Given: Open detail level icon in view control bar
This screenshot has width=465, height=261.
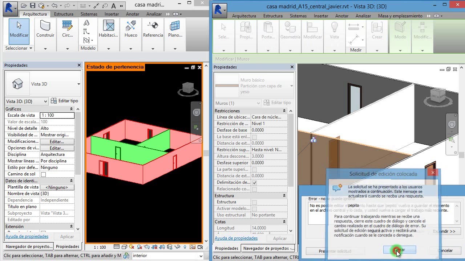Looking at the screenshot, I should pos(117,247).
